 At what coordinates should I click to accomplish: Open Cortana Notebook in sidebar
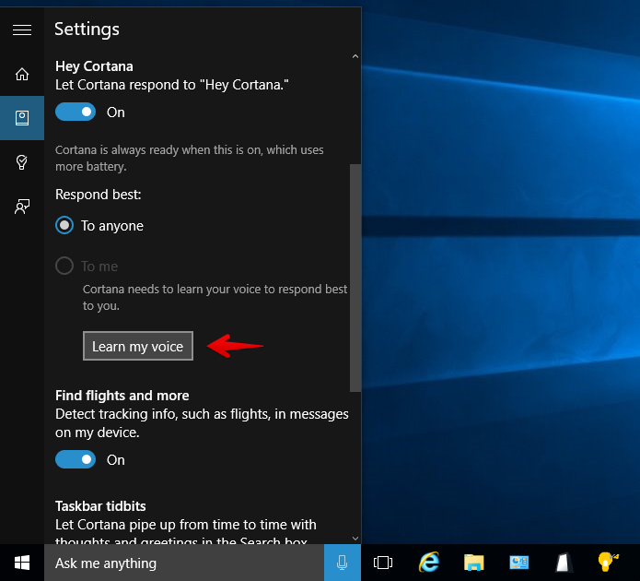[22, 118]
